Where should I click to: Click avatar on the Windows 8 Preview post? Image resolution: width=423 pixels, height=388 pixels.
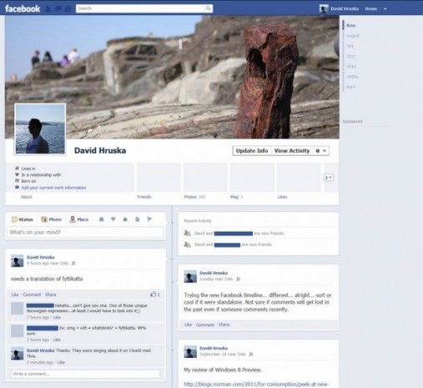[x=190, y=352]
